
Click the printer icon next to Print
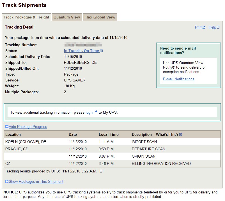point(204,27)
